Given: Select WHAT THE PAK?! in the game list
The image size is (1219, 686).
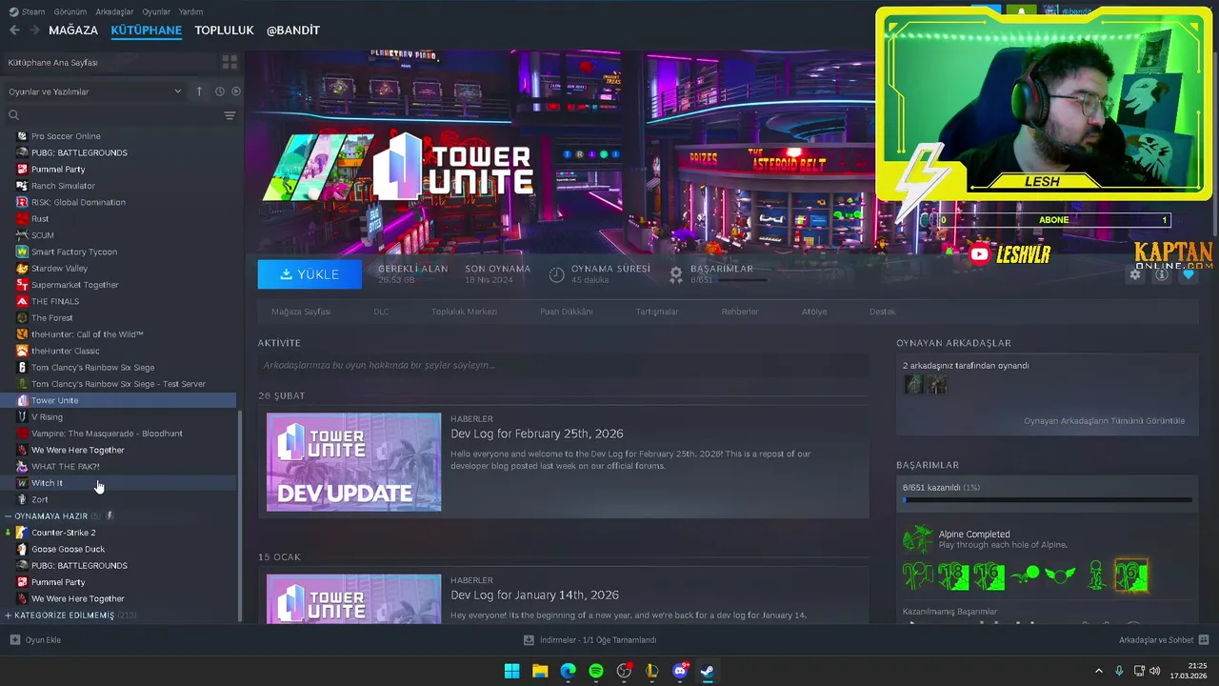Looking at the screenshot, I should pos(118,467).
